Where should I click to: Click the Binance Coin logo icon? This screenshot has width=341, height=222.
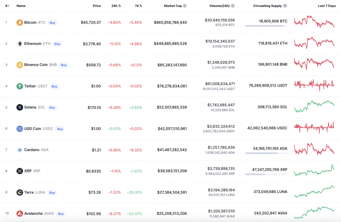[x=19, y=65]
